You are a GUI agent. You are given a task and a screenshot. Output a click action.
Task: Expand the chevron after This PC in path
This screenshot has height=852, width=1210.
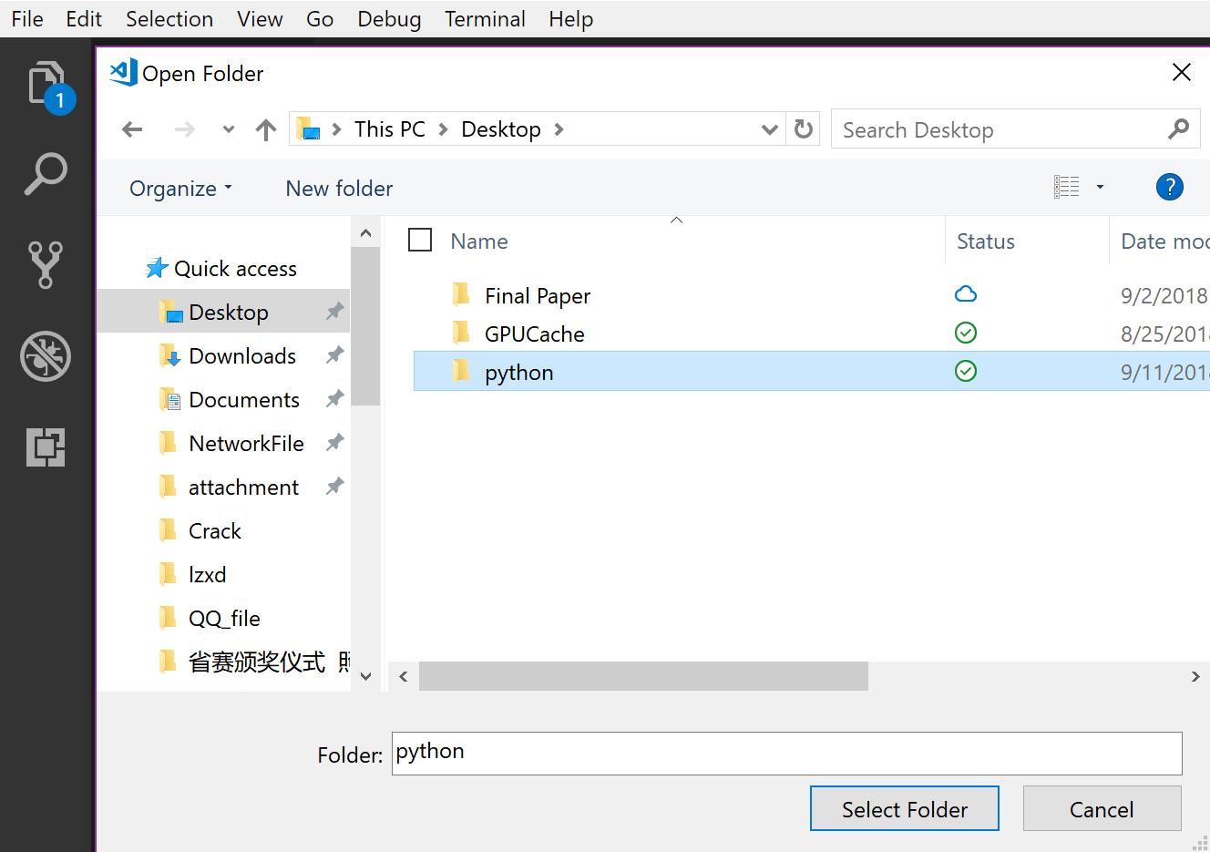444,129
